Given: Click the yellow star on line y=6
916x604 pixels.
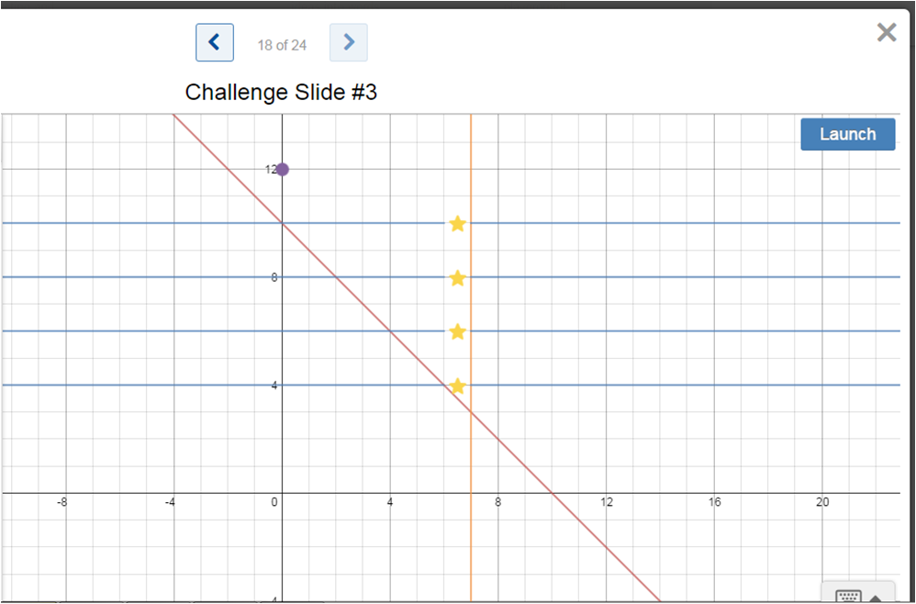Looking at the screenshot, I should point(456,331).
